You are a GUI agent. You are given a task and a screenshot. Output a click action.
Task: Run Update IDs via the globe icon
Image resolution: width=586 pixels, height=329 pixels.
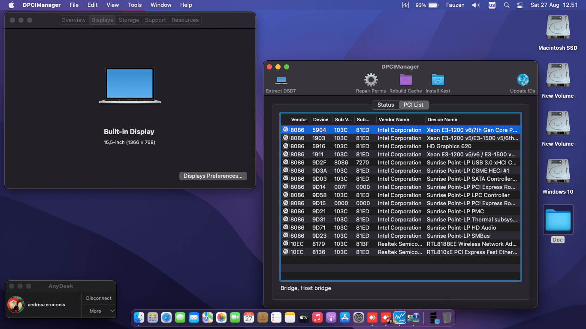tap(523, 81)
